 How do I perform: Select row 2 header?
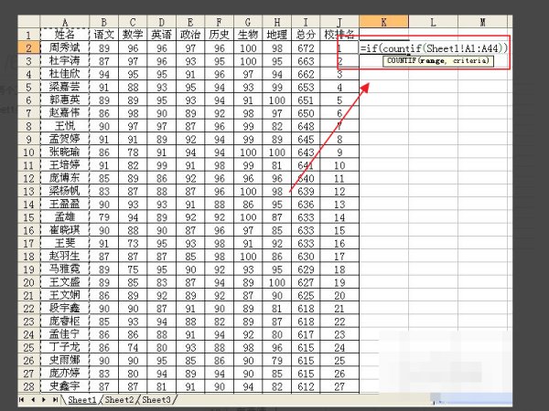28,47
